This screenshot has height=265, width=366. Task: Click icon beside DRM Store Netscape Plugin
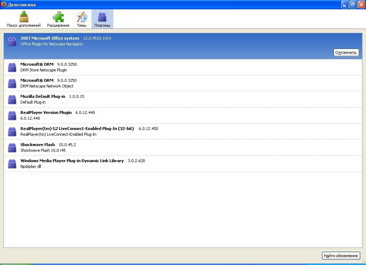pos(12,67)
